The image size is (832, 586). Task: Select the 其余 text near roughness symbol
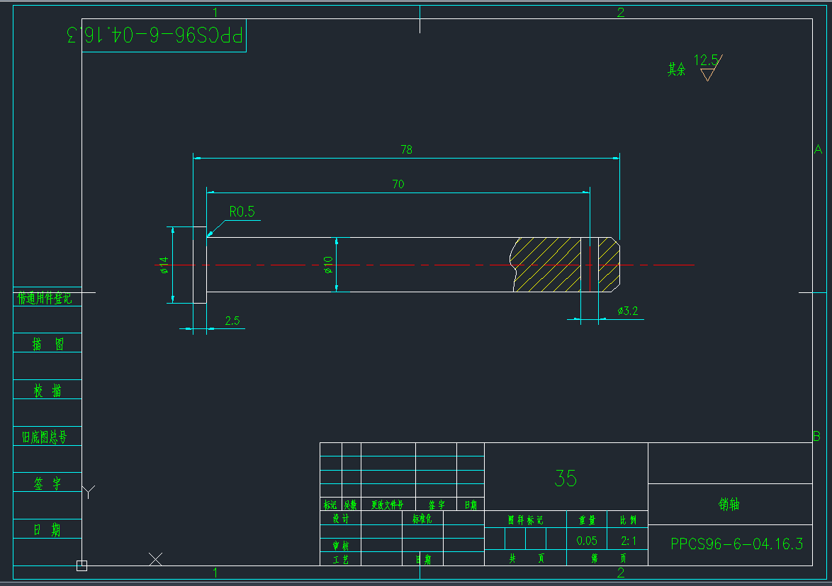click(677, 69)
